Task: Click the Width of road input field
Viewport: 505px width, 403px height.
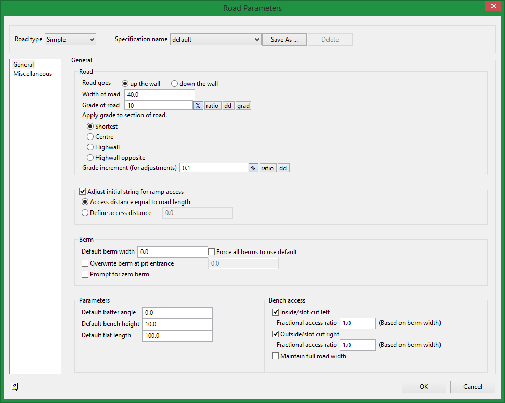Action: pos(159,95)
